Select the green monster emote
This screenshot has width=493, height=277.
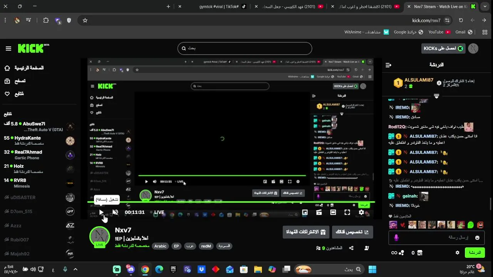point(470,225)
